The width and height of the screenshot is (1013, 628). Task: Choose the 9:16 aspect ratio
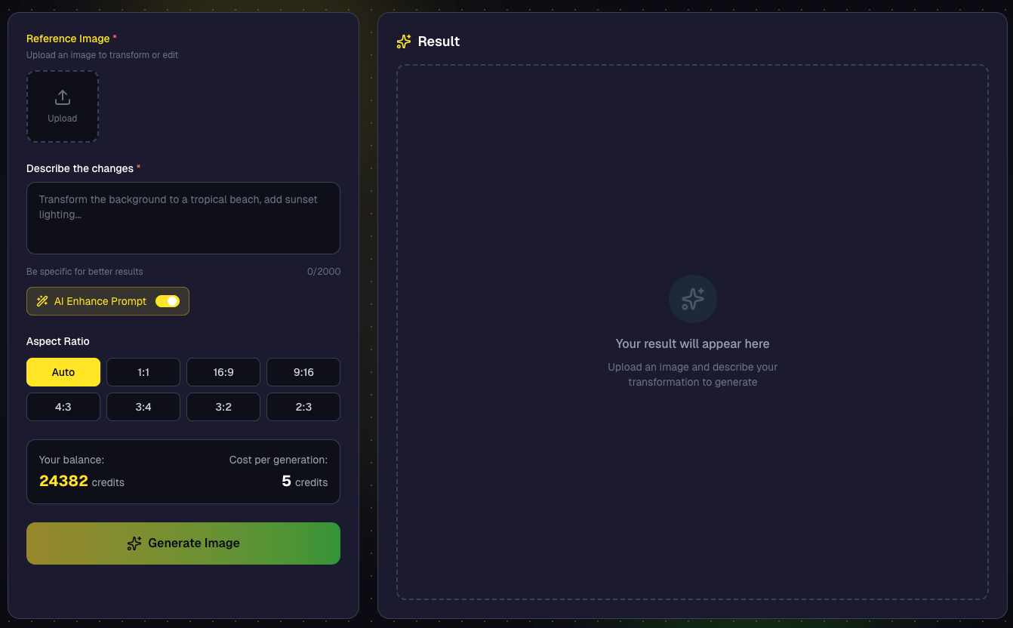click(303, 371)
